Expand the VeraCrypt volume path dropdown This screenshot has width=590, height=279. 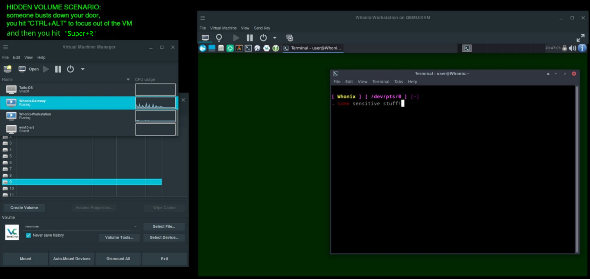pos(135,227)
